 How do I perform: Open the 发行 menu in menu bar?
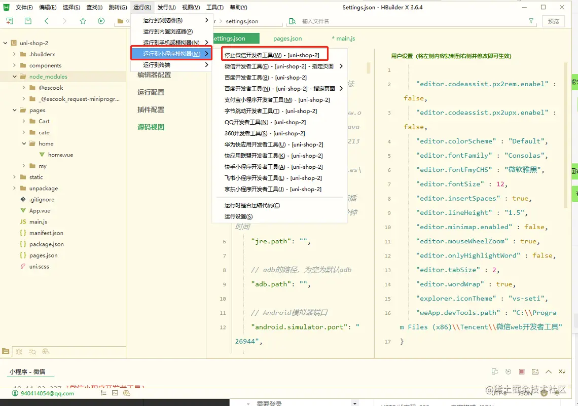(x=166, y=7)
